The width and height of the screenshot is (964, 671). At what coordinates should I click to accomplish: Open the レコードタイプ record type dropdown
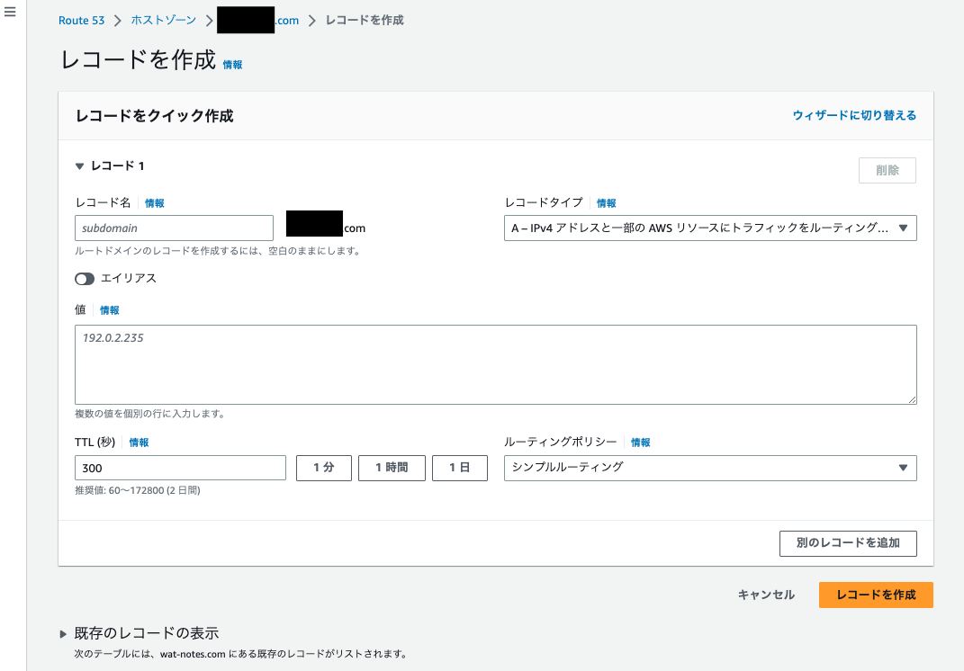tap(709, 228)
